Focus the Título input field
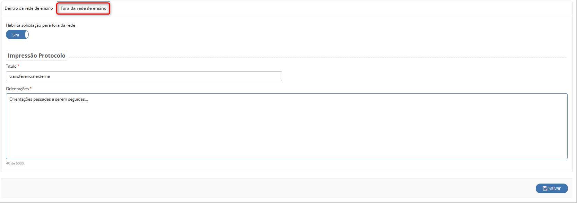Screen dimensions: 577x203 [144, 76]
